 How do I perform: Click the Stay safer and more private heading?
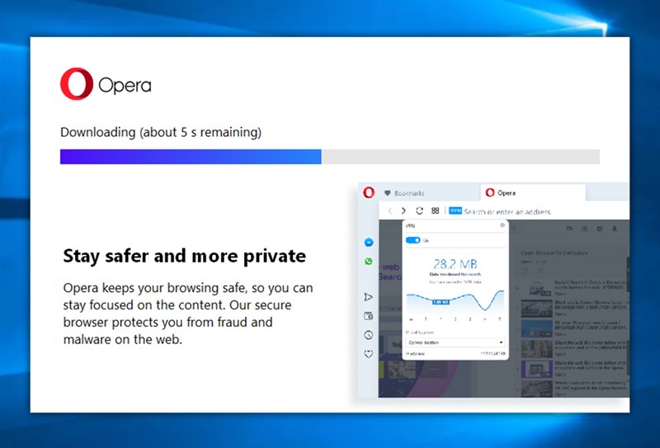184,256
